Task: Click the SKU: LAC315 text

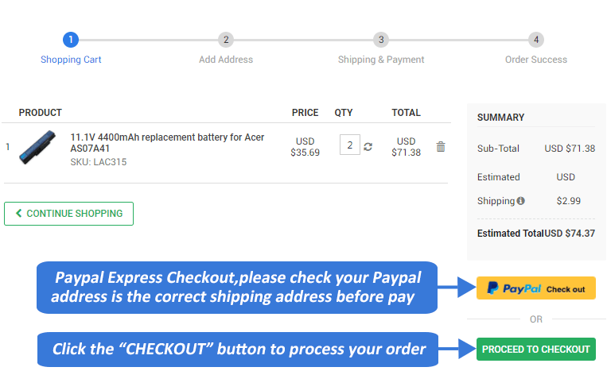Action: pos(98,162)
